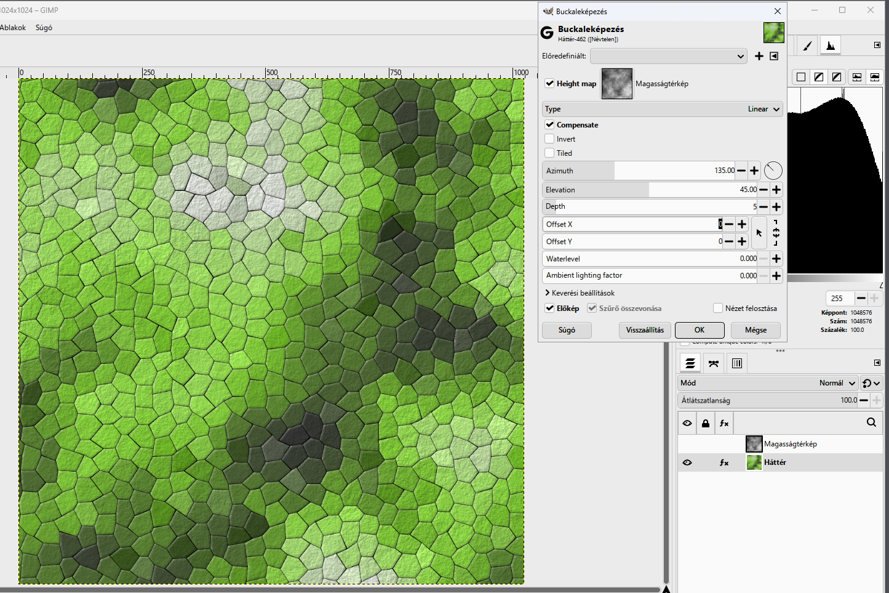The height and width of the screenshot is (593, 889).
Task: Toggle the Előkép preview checkbox
Action: 550,308
